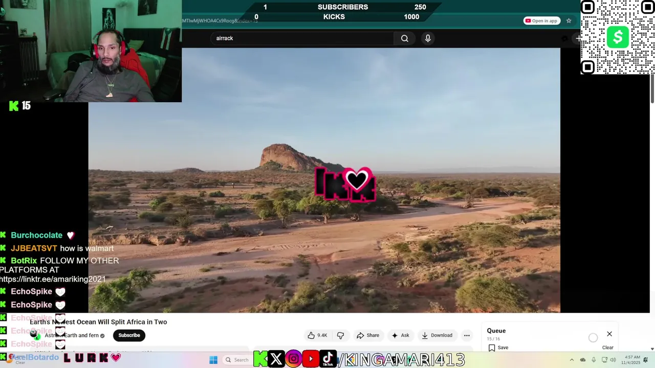Open the notification bell in the tray
The image size is (655, 368).
[x=646, y=360]
